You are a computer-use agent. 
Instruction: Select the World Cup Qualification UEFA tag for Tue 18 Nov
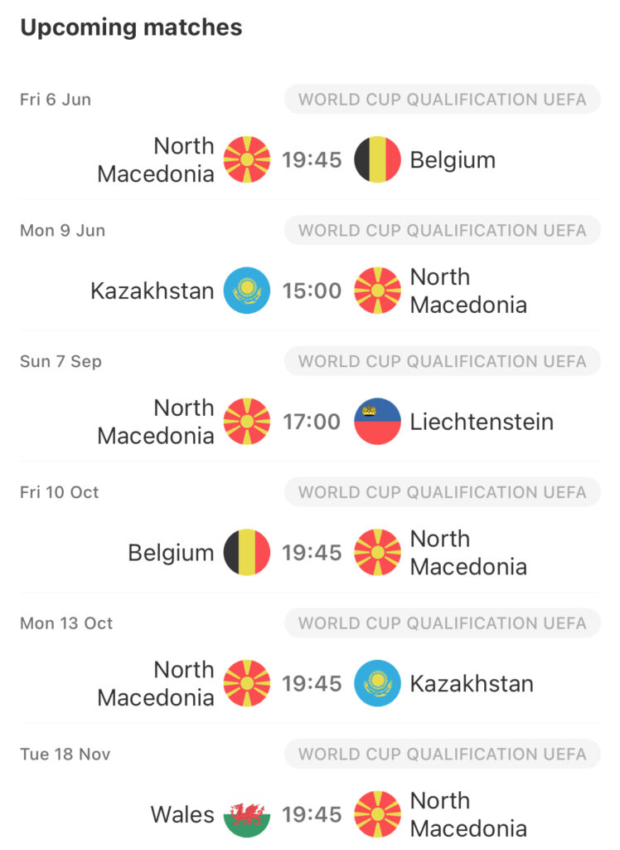(443, 754)
